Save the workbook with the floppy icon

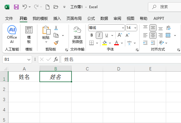[x=16, y=7]
